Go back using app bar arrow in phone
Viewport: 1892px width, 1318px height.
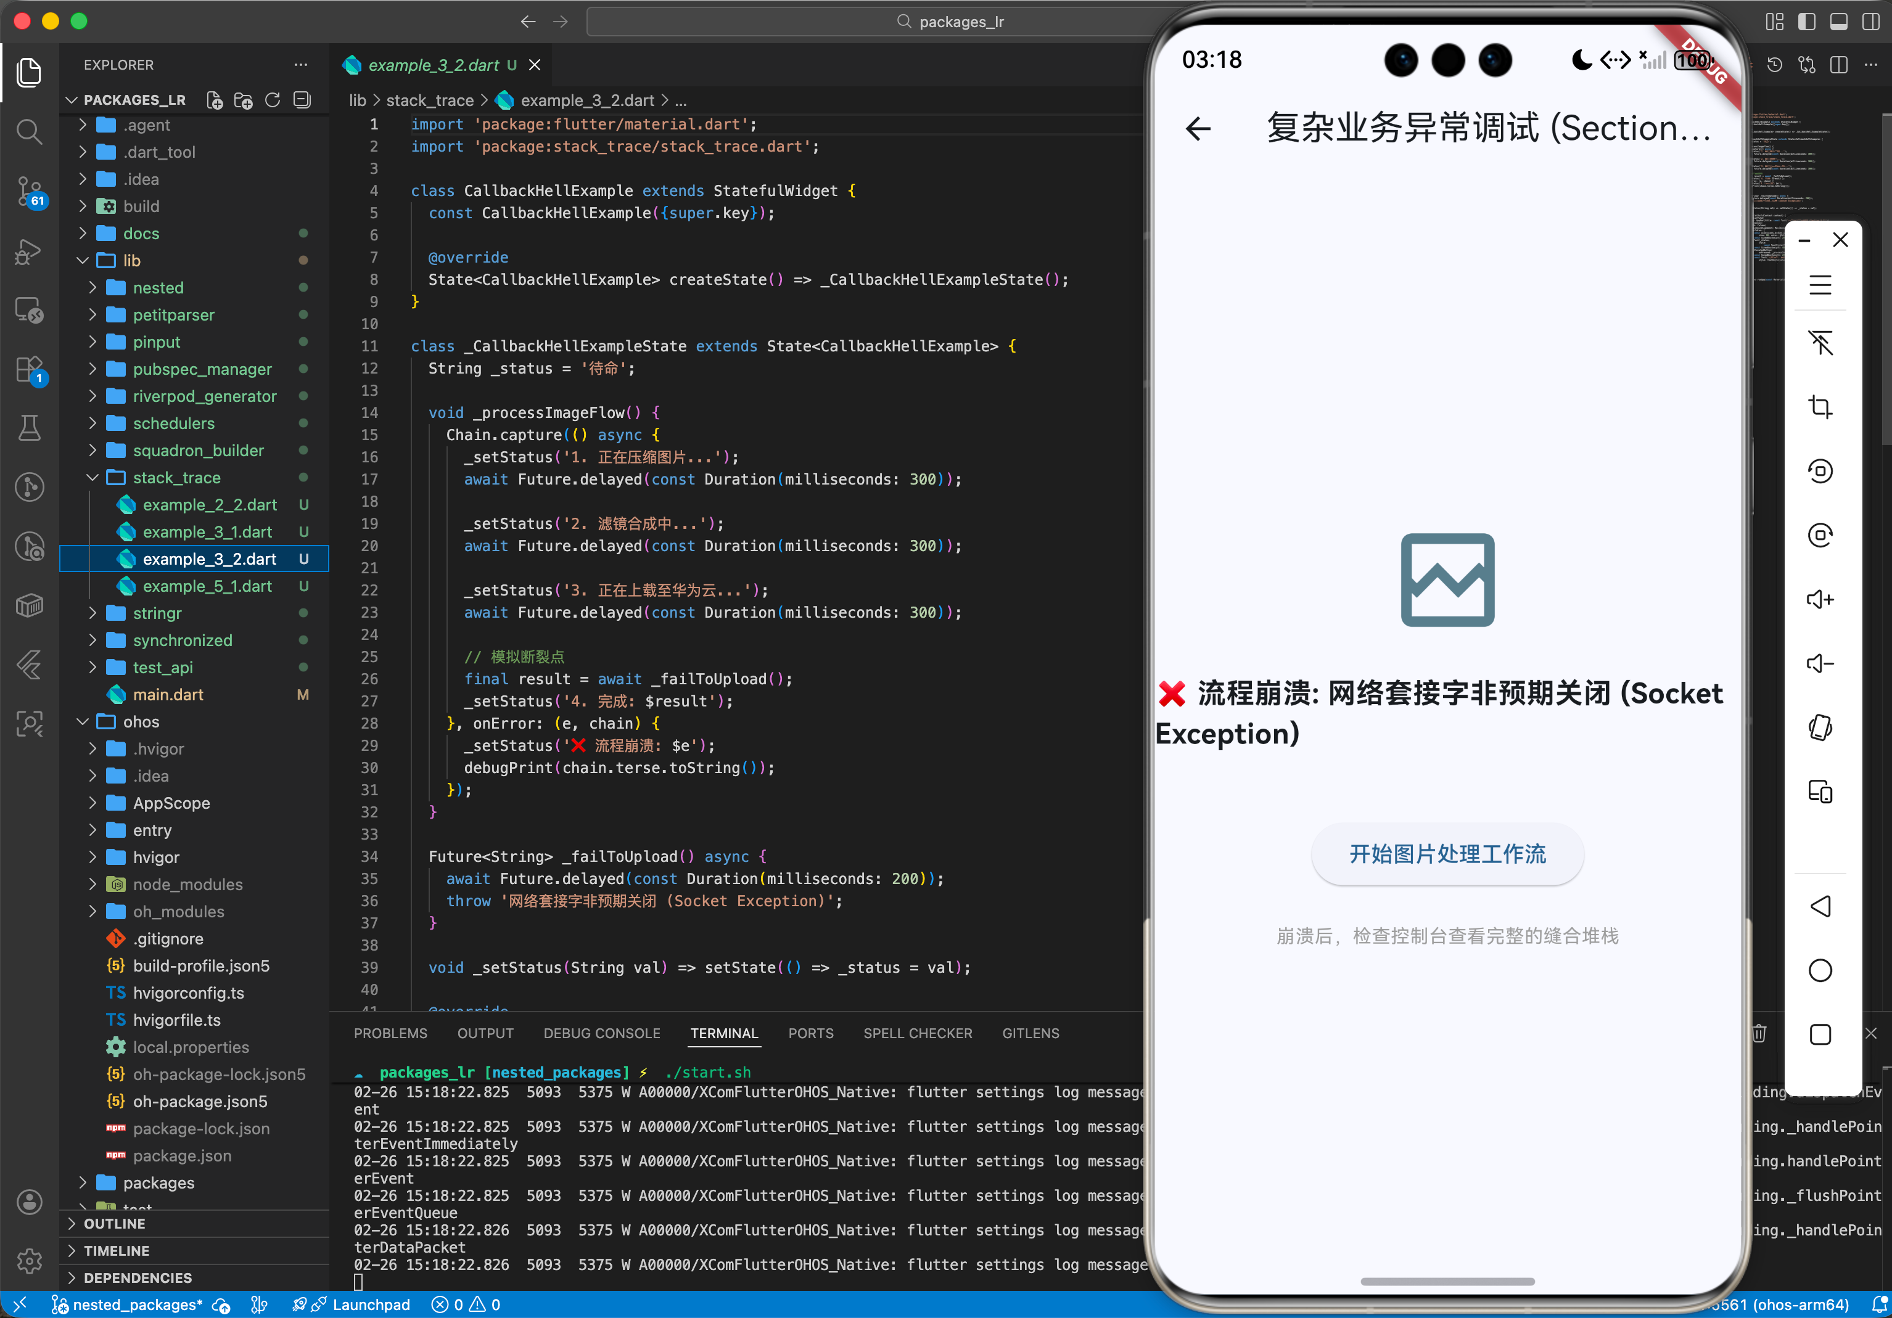click(x=1198, y=128)
